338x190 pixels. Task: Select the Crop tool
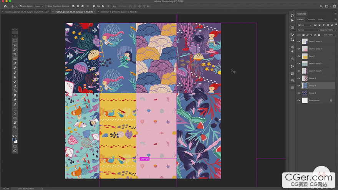pyautogui.click(x=15, y=54)
